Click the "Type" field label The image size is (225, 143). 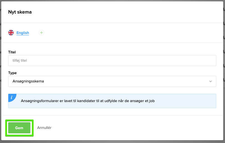(12, 73)
